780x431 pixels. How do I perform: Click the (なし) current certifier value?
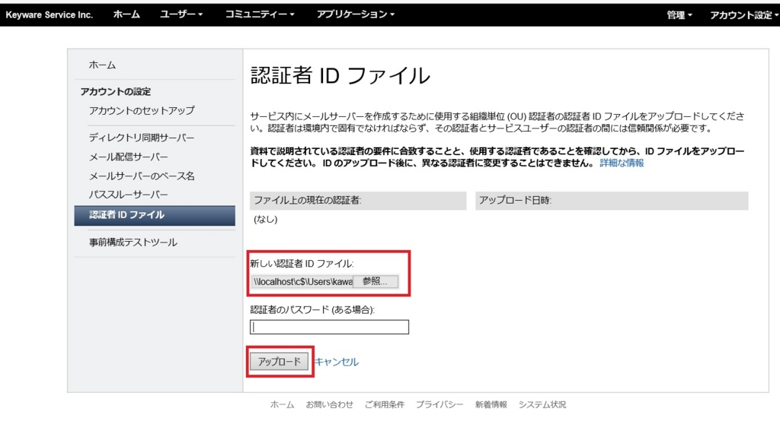tap(266, 220)
